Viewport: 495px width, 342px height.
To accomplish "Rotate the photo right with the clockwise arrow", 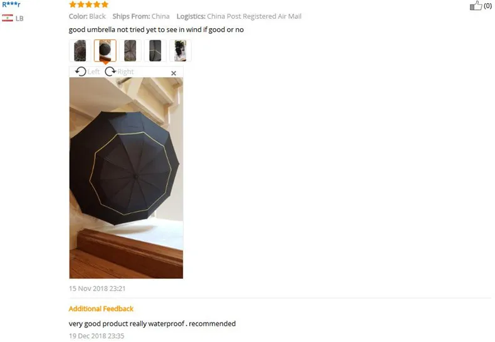I will coord(110,71).
